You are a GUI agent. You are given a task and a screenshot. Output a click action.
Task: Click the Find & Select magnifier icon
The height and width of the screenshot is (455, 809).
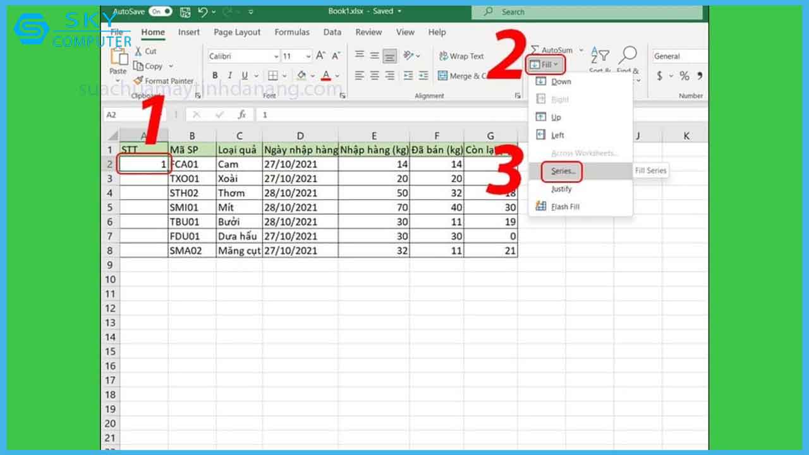click(628, 56)
